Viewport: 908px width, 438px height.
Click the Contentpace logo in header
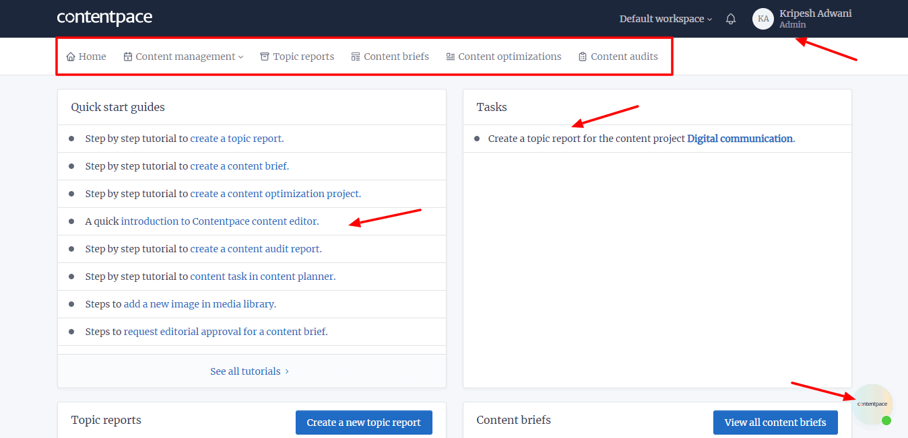pyautogui.click(x=104, y=18)
